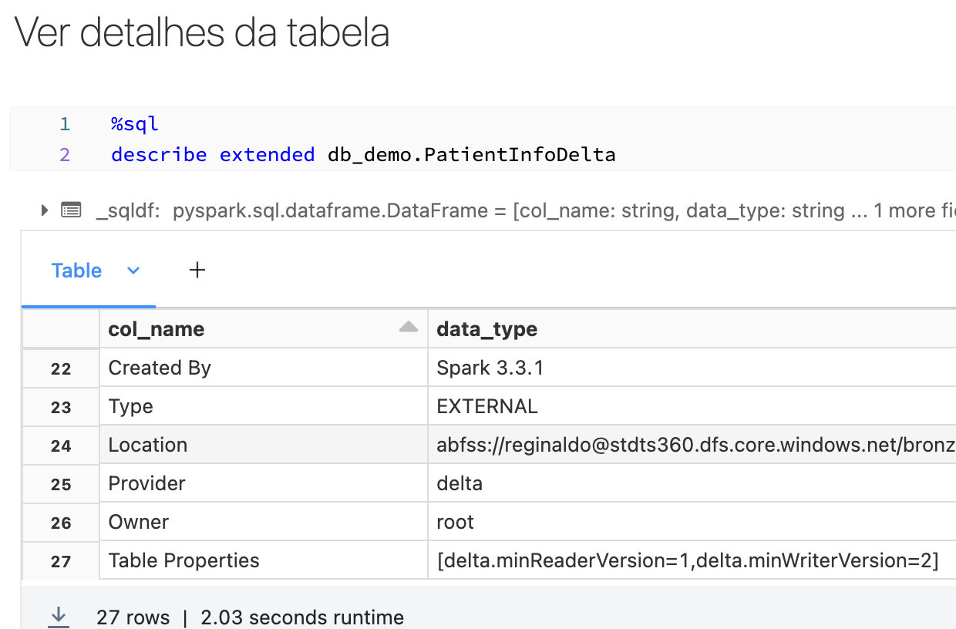Click the table icon beside _sqldf
Image resolution: width=956 pixels, height=629 pixels.
72,210
